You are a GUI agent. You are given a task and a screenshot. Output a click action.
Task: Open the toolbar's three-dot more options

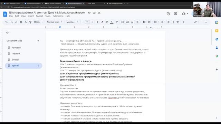pos(183,22)
